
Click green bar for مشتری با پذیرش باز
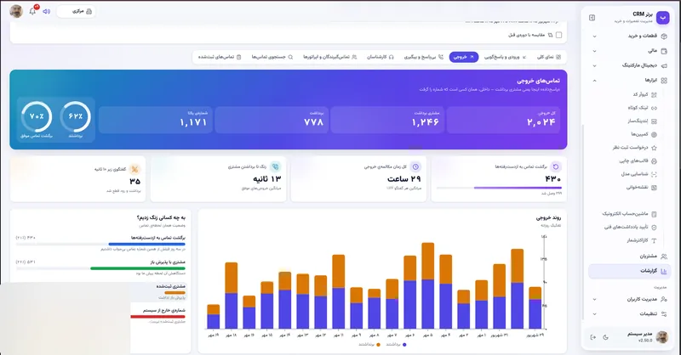point(138,268)
